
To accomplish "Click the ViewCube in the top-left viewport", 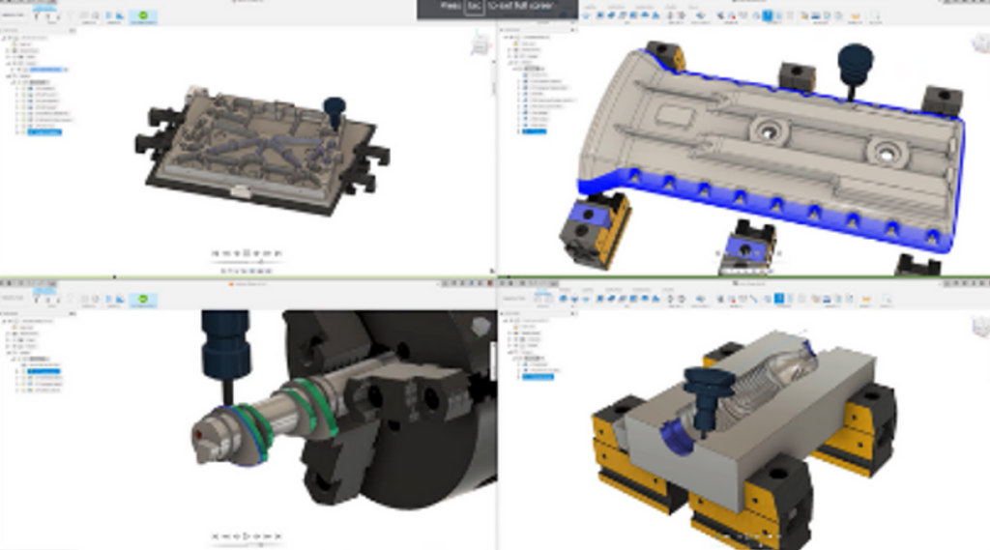I will pos(480,43).
